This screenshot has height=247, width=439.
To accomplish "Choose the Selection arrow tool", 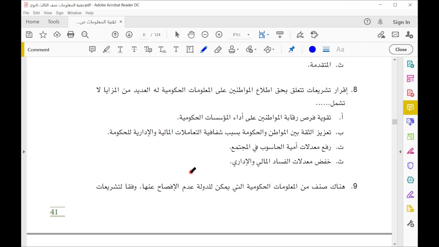I will (177, 35).
